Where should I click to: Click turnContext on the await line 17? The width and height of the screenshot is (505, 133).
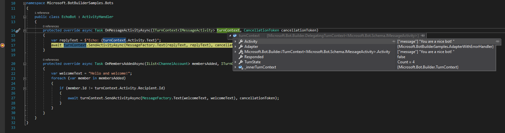pos(75,45)
